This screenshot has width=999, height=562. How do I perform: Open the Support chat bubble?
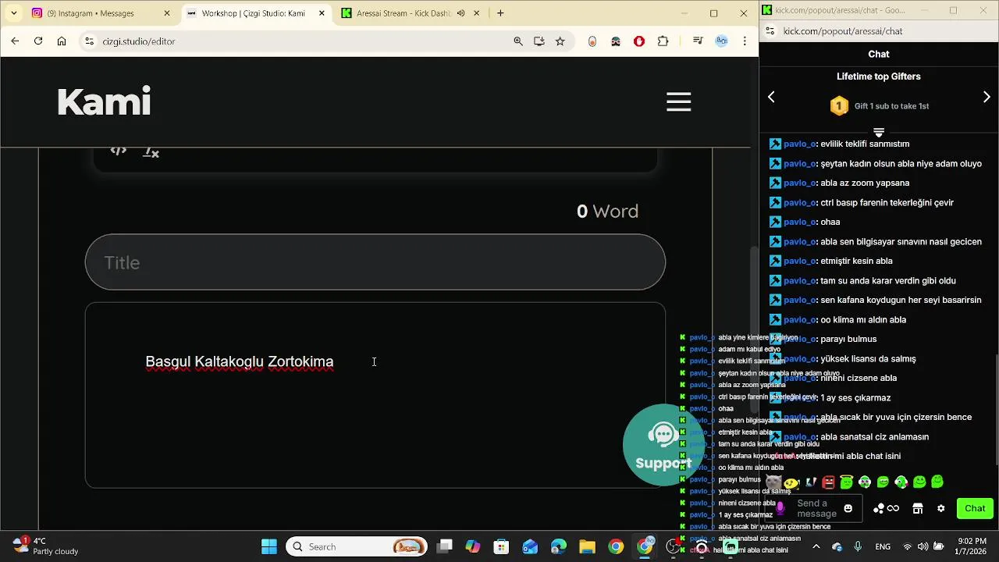(x=663, y=445)
